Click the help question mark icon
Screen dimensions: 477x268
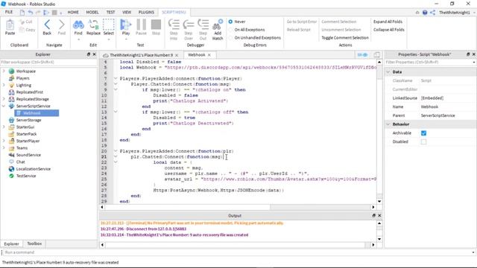coord(425,13)
